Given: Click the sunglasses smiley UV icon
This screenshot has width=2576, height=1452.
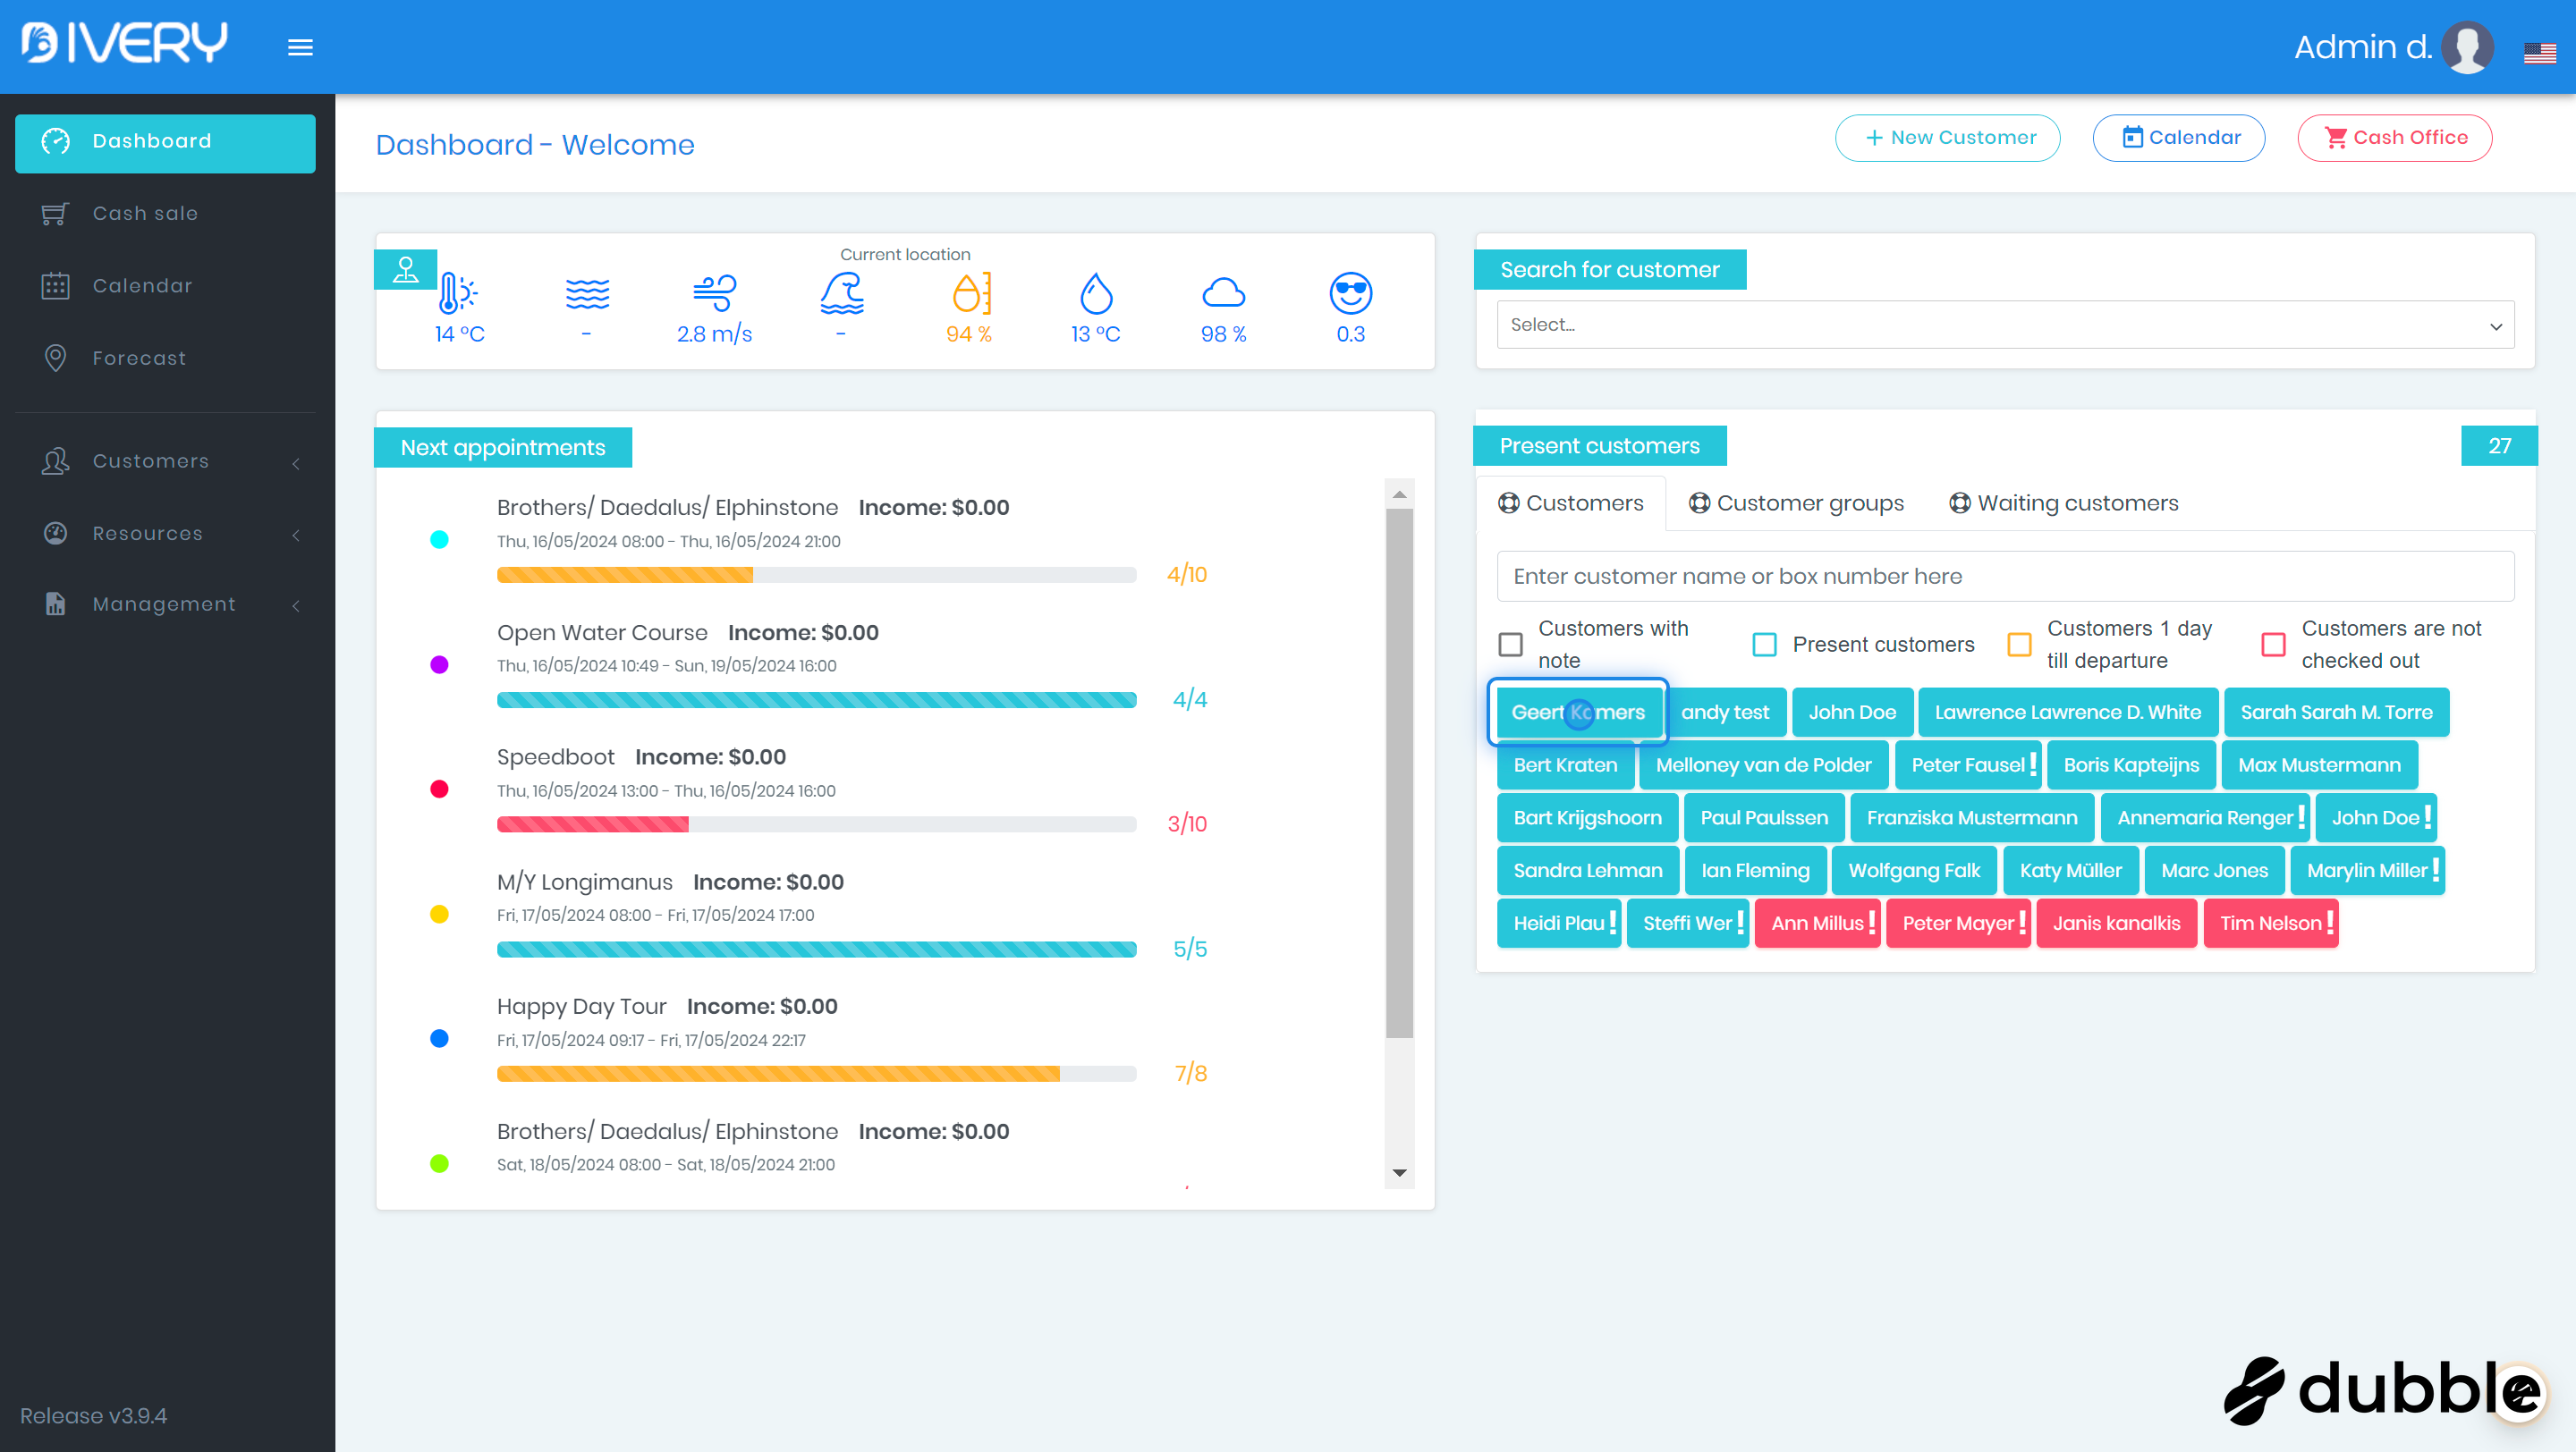Looking at the screenshot, I should point(1350,292).
